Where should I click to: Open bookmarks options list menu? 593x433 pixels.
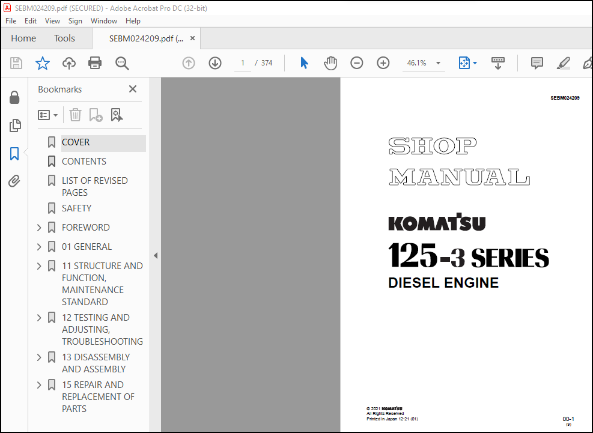pyautogui.click(x=47, y=115)
